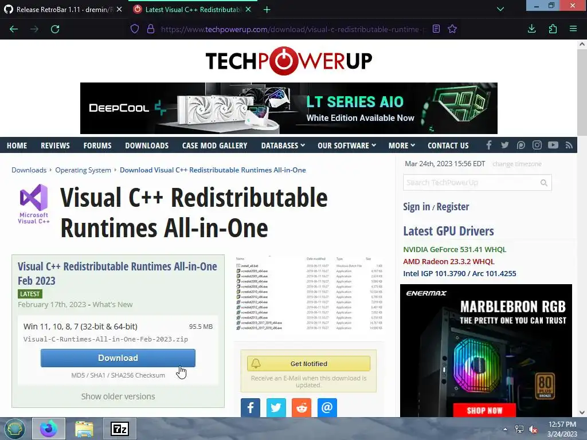Share via the email @ button
587x440 pixels.
327,407
